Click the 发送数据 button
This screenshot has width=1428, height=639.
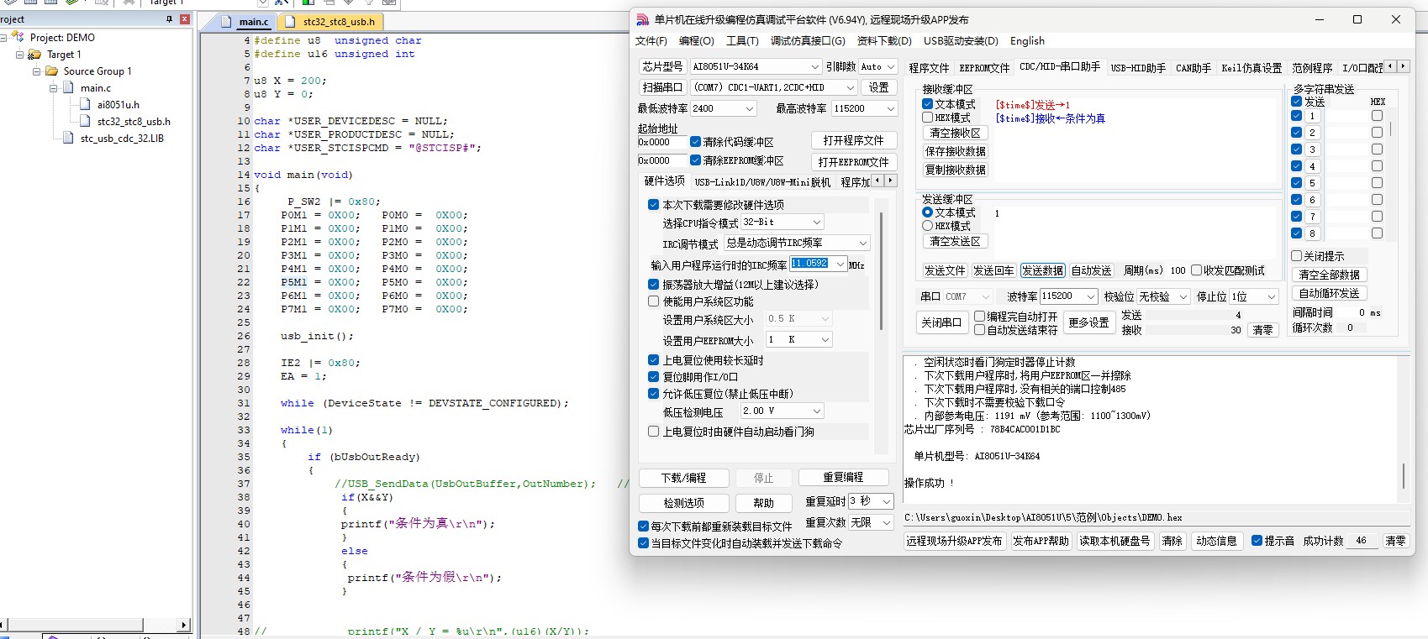[1042, 270]
